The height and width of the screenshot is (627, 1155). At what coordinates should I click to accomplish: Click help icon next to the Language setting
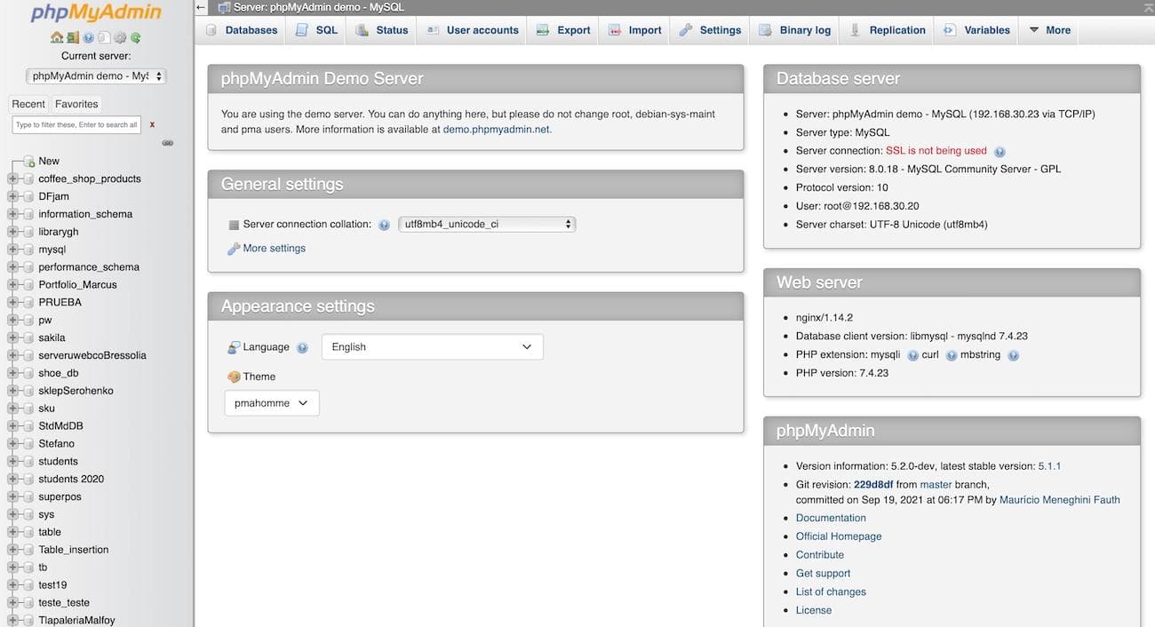point(302,347)
